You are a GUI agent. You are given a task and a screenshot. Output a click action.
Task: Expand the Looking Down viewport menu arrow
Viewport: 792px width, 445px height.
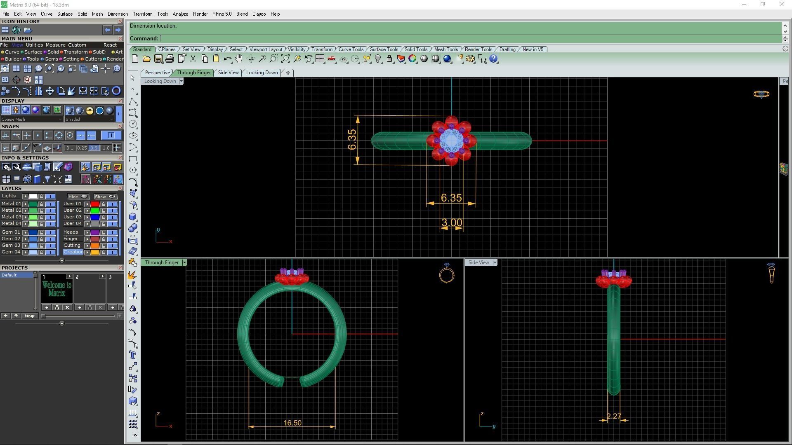[x=181, y=81]
